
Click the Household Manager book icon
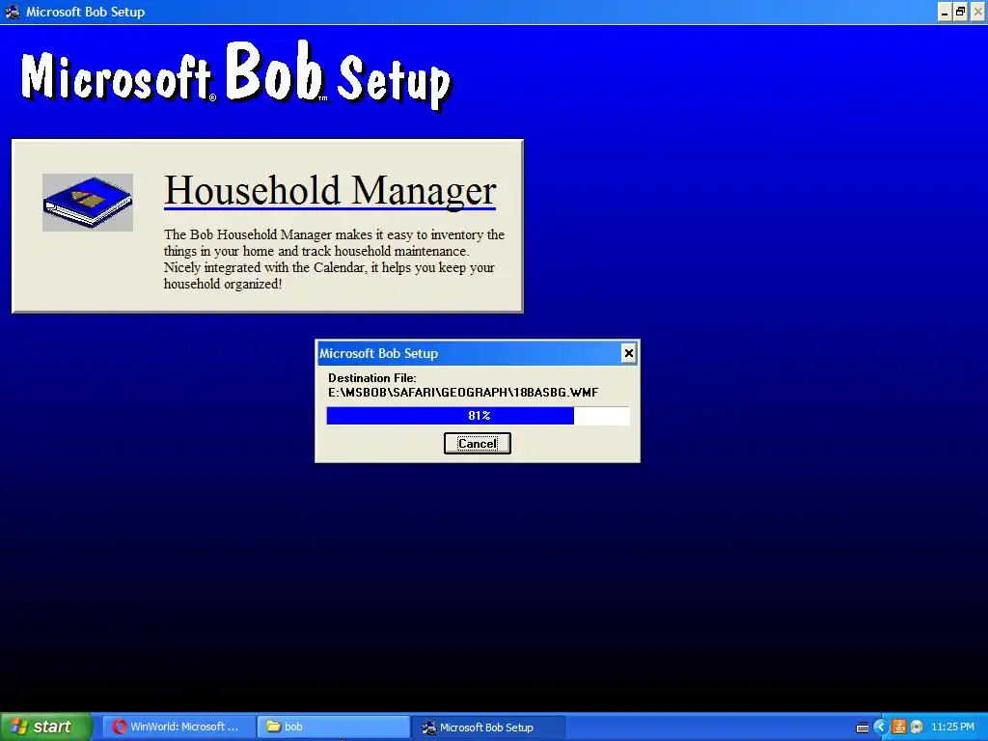pos(88,203)
